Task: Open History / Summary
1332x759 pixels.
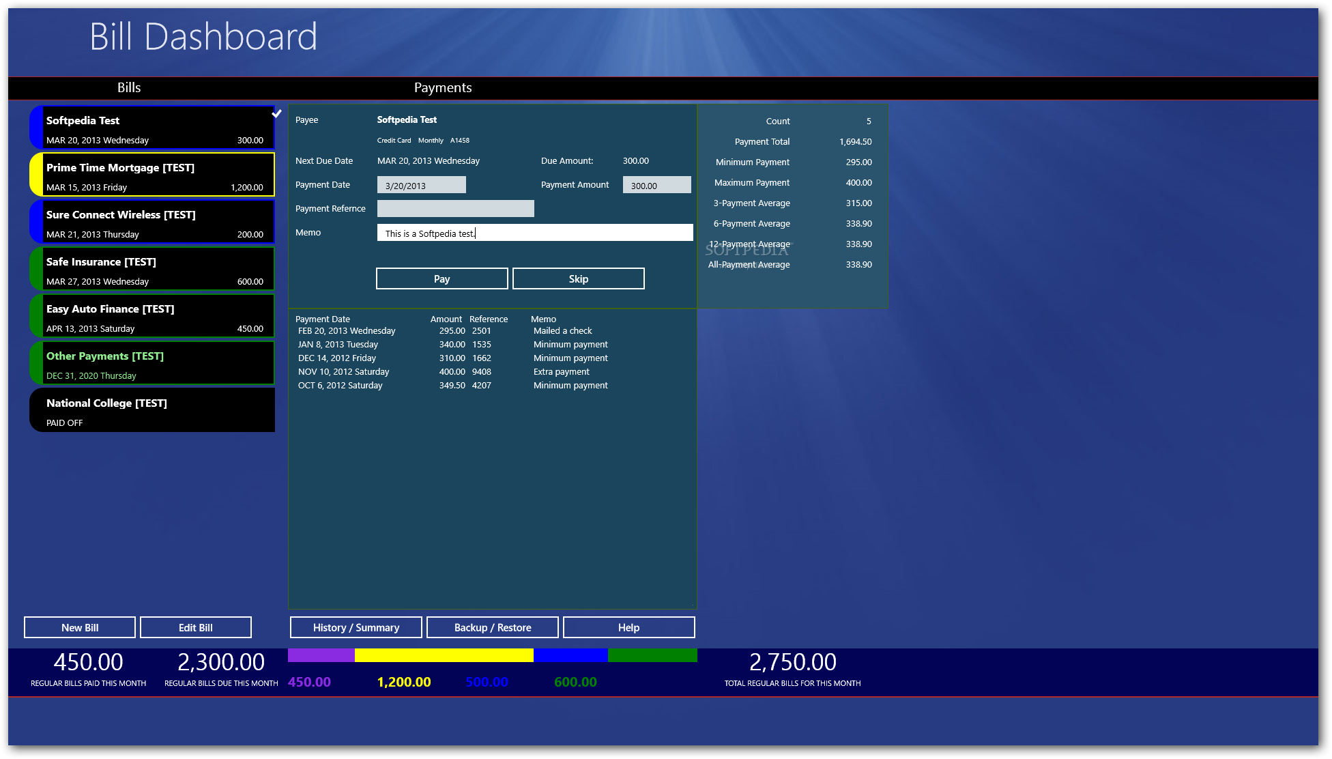Action: tap(356, 627)
